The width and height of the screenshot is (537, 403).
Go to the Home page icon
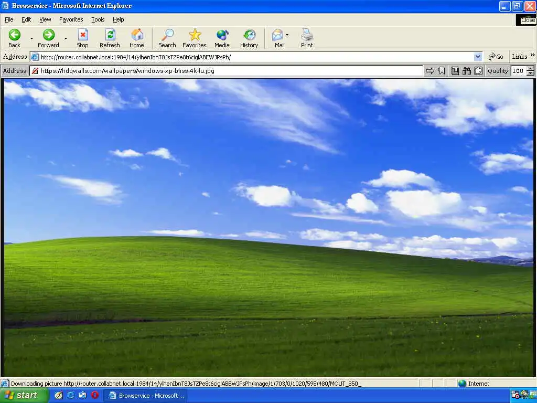coord(137,38)
